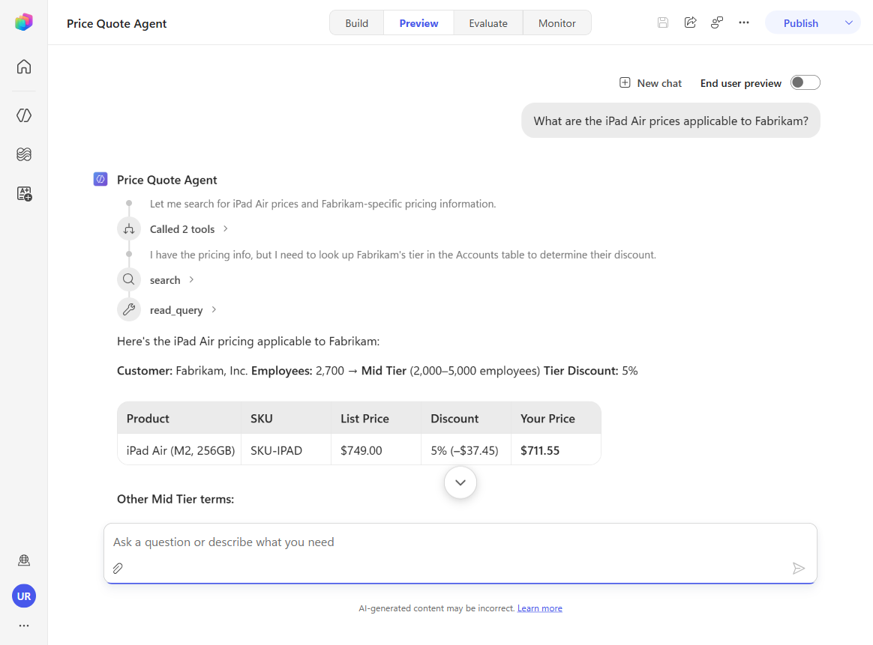Click the user message bubble about Fabrikam

point(670,121)
